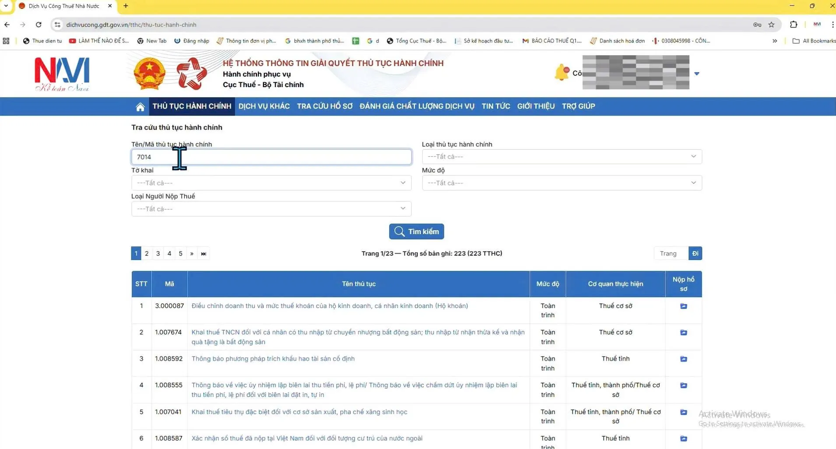Expand the Loại thủ tục hành chính dropdown
Screen dimensions: 836x449
click(x=561, y=157)
